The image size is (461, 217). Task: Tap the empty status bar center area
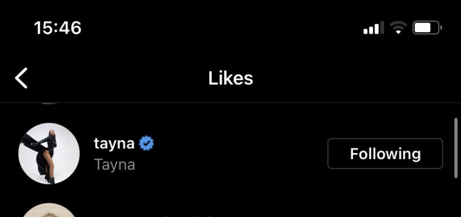coord(230,28)
